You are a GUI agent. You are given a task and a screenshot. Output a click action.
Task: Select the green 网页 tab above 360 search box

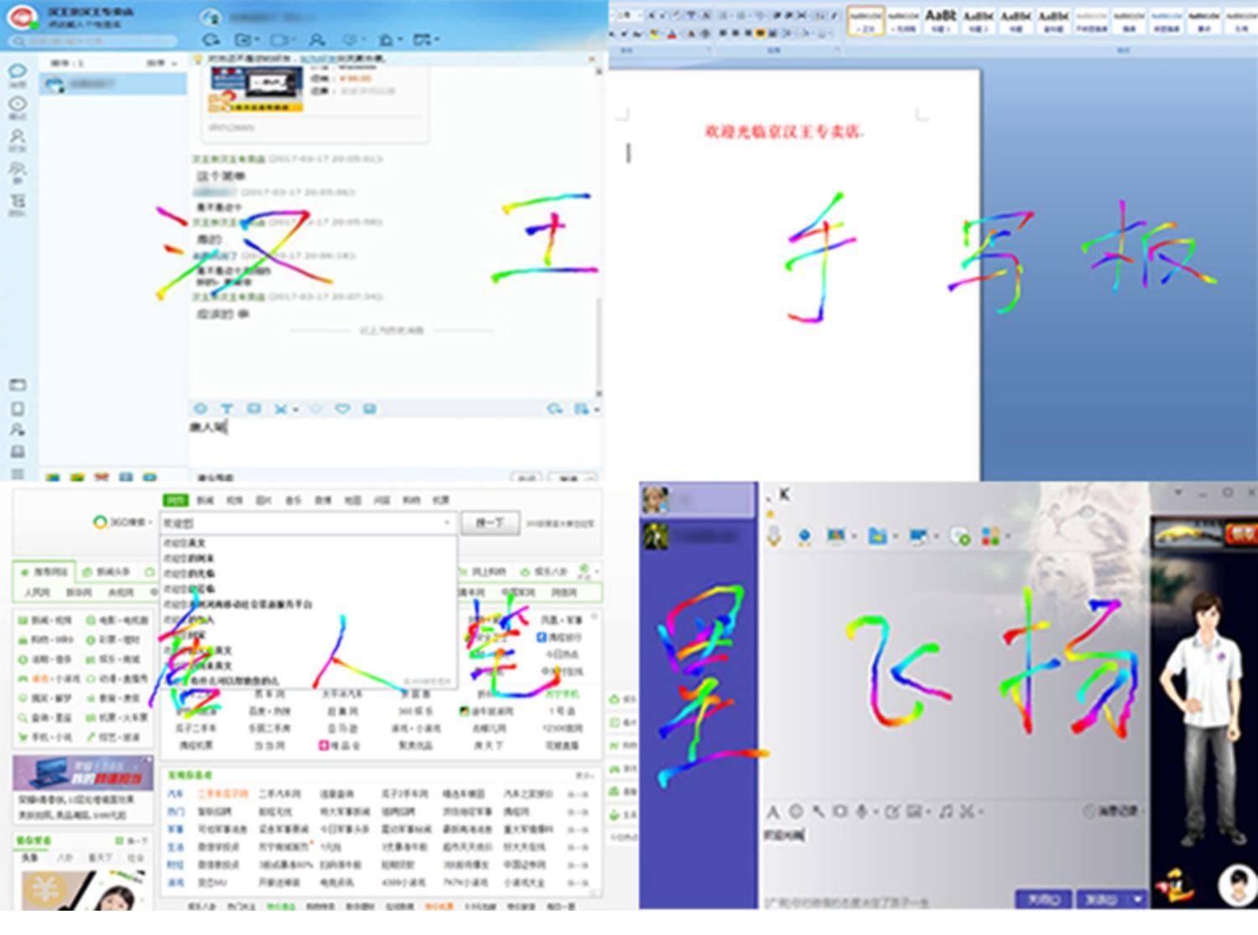click(175, 501)
